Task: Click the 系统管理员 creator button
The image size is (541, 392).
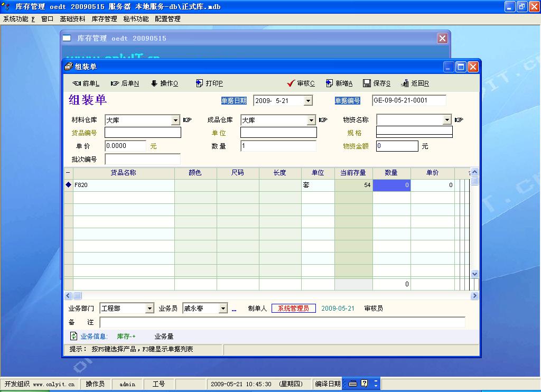Action: (x=294, y=309)
